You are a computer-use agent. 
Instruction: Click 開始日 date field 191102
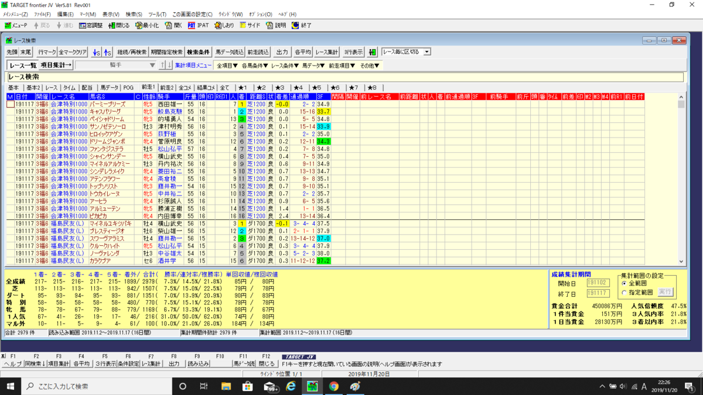click(598, 283)
